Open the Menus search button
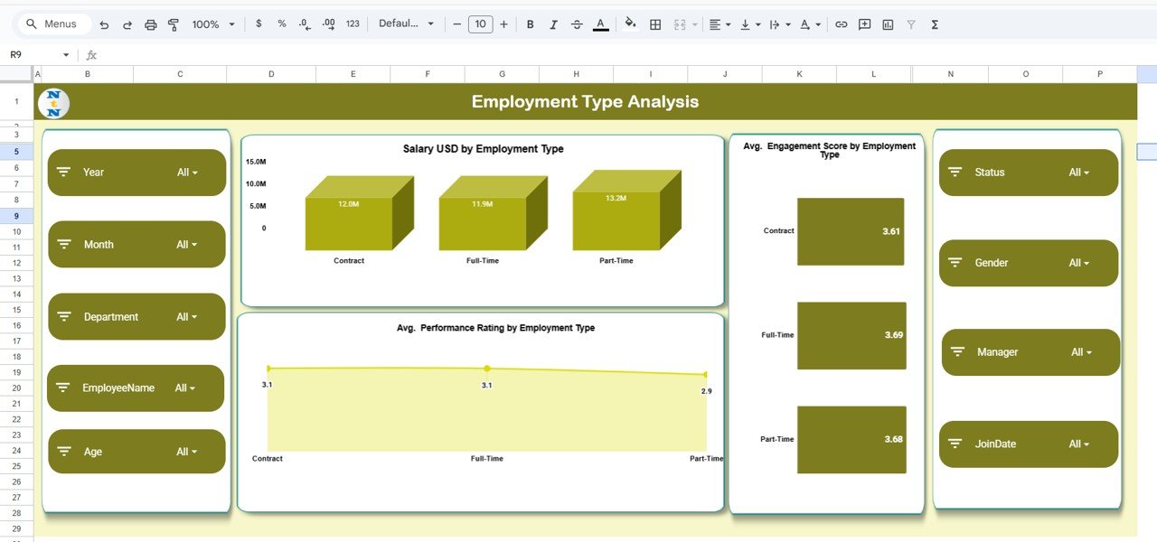The width and height of the screenshot is (1157, 542). click(52, 23)
